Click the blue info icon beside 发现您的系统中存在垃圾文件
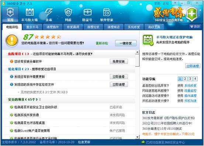This screenshot has height=146, width=204. [x=11, y=84]
